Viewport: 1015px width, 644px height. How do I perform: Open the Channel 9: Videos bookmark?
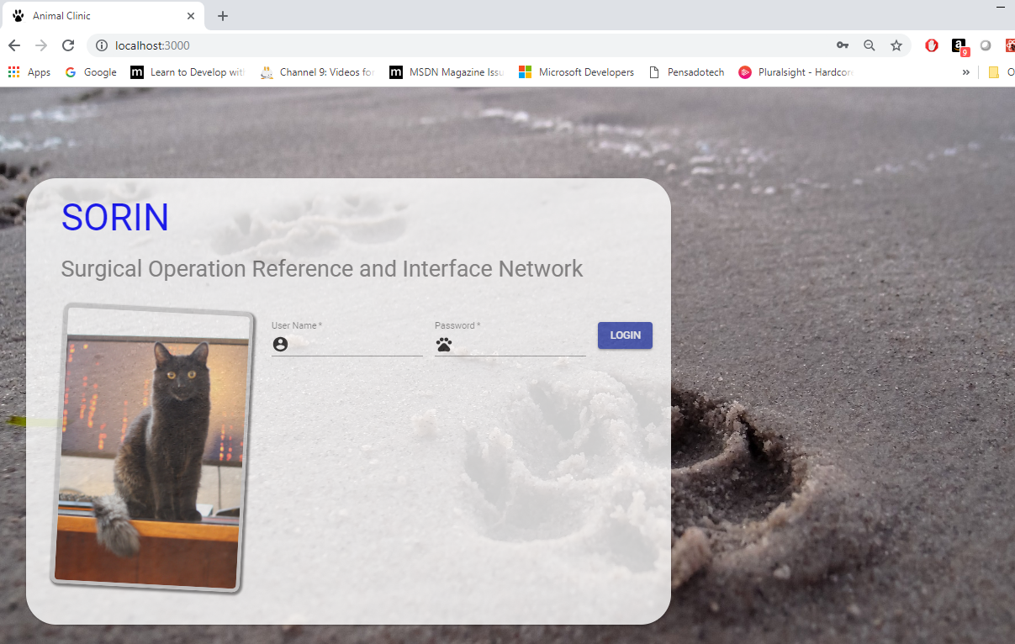[318, 72]
